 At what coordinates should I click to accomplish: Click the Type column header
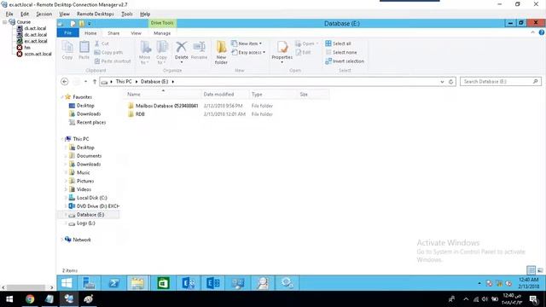click(273, 95)
